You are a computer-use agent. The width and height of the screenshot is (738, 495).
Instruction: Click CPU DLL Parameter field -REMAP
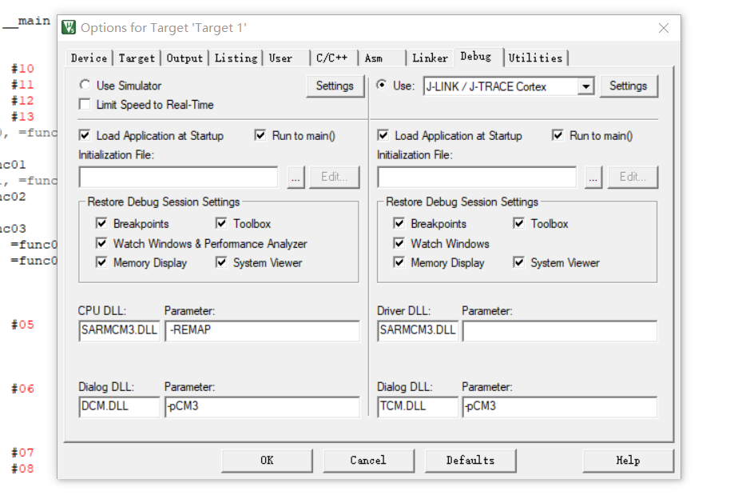262,330
